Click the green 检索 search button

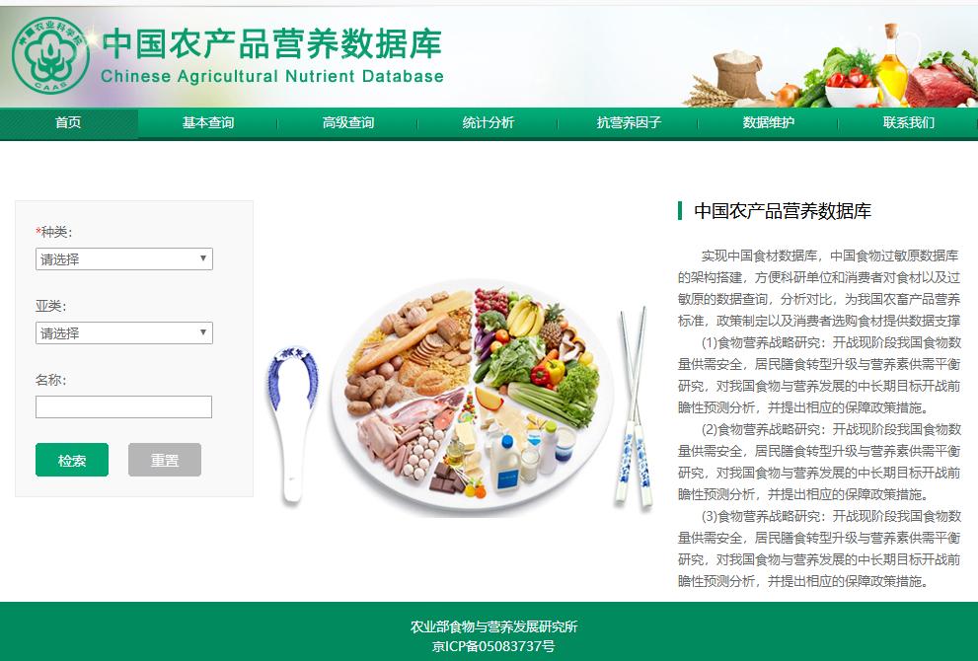click(72, 460)
